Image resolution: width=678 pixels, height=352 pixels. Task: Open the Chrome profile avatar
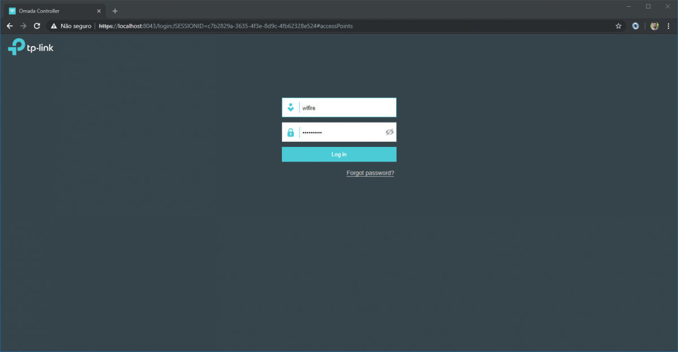654,25
